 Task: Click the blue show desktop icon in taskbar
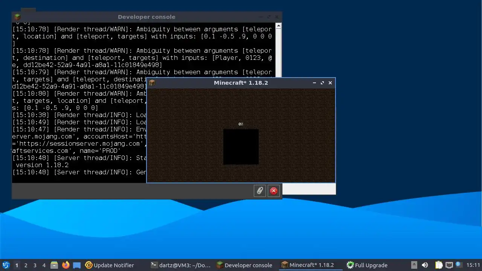[77, 265]
